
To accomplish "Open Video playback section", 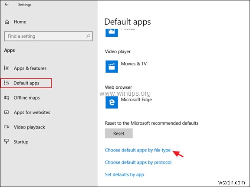I will pos(30,127).
